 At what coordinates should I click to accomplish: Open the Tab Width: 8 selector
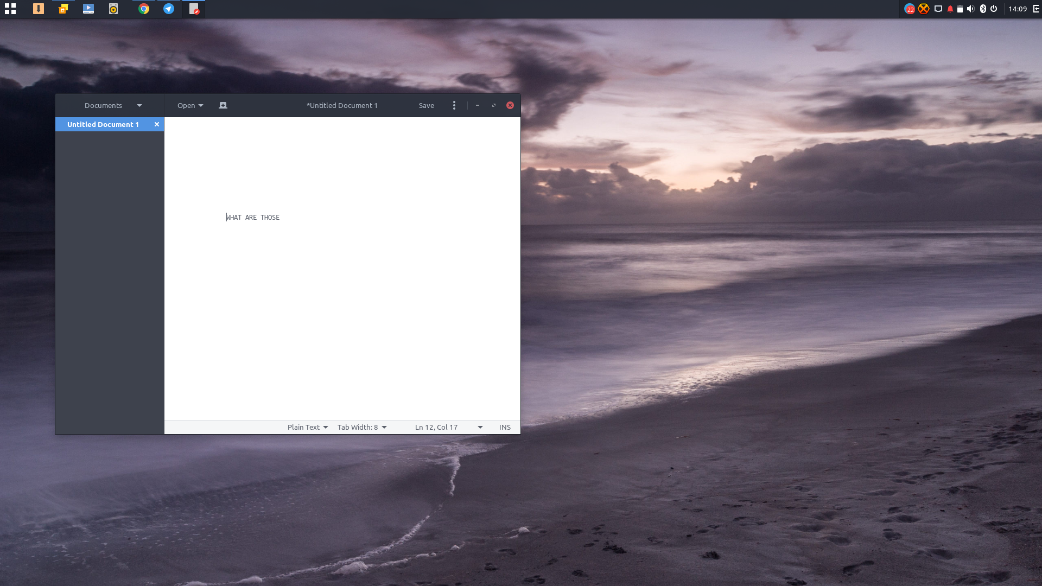tap(362, 427)
